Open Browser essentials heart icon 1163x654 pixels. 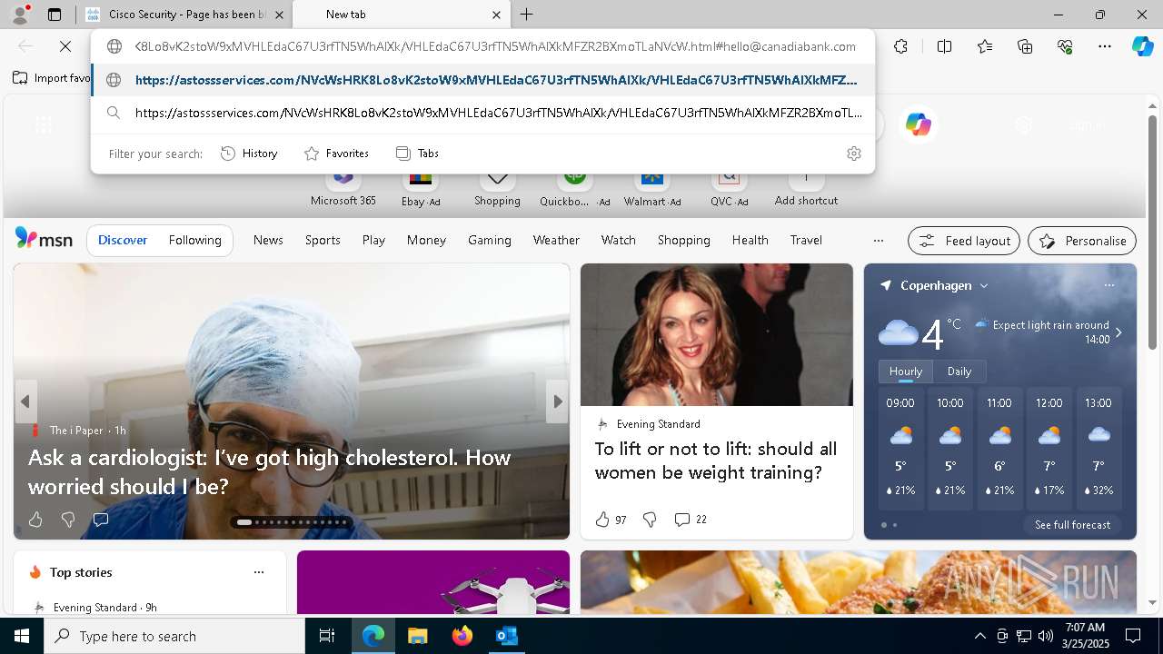pyautogui.click(x=1065, y=46)
